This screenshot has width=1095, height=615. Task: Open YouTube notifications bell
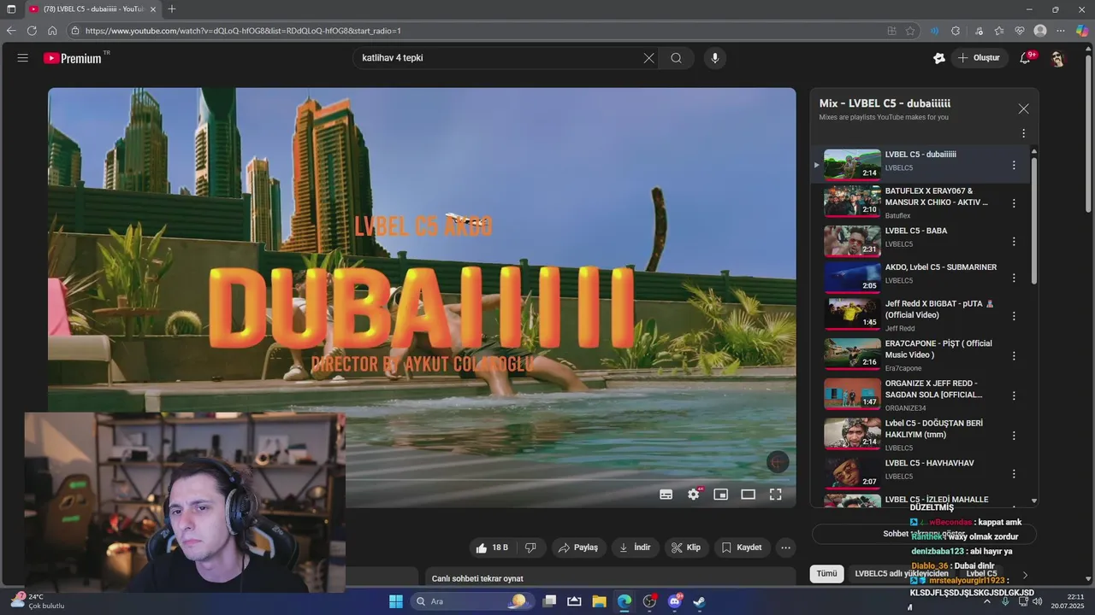coord(1026,58)
